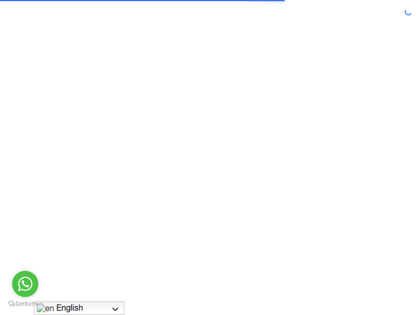
Task: Click the "English" label in language selector
Action: point(69,308)
